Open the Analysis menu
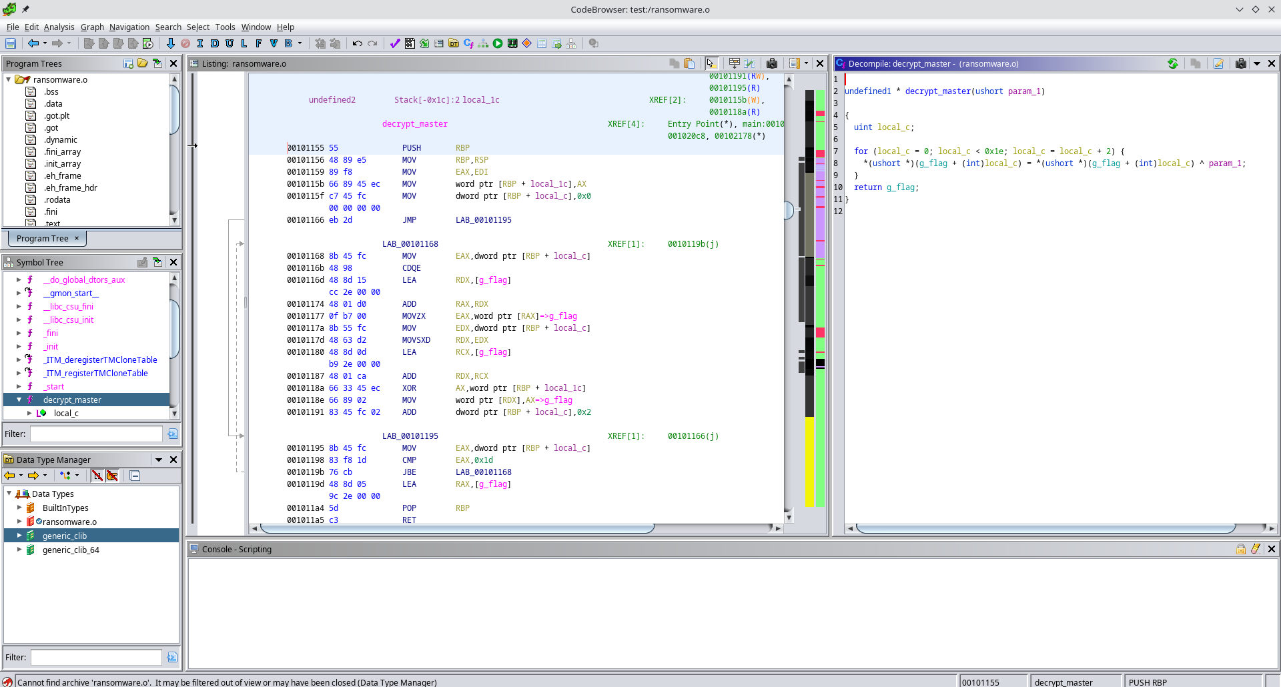Viewport: 1281px width, 687px height. [59, 27]
